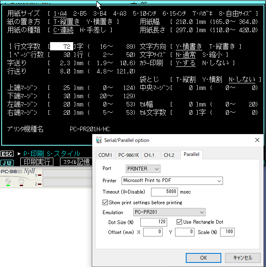Open the Port dropdown showing PRINTER
Screen dimensions: 266x267
[143, 169]
